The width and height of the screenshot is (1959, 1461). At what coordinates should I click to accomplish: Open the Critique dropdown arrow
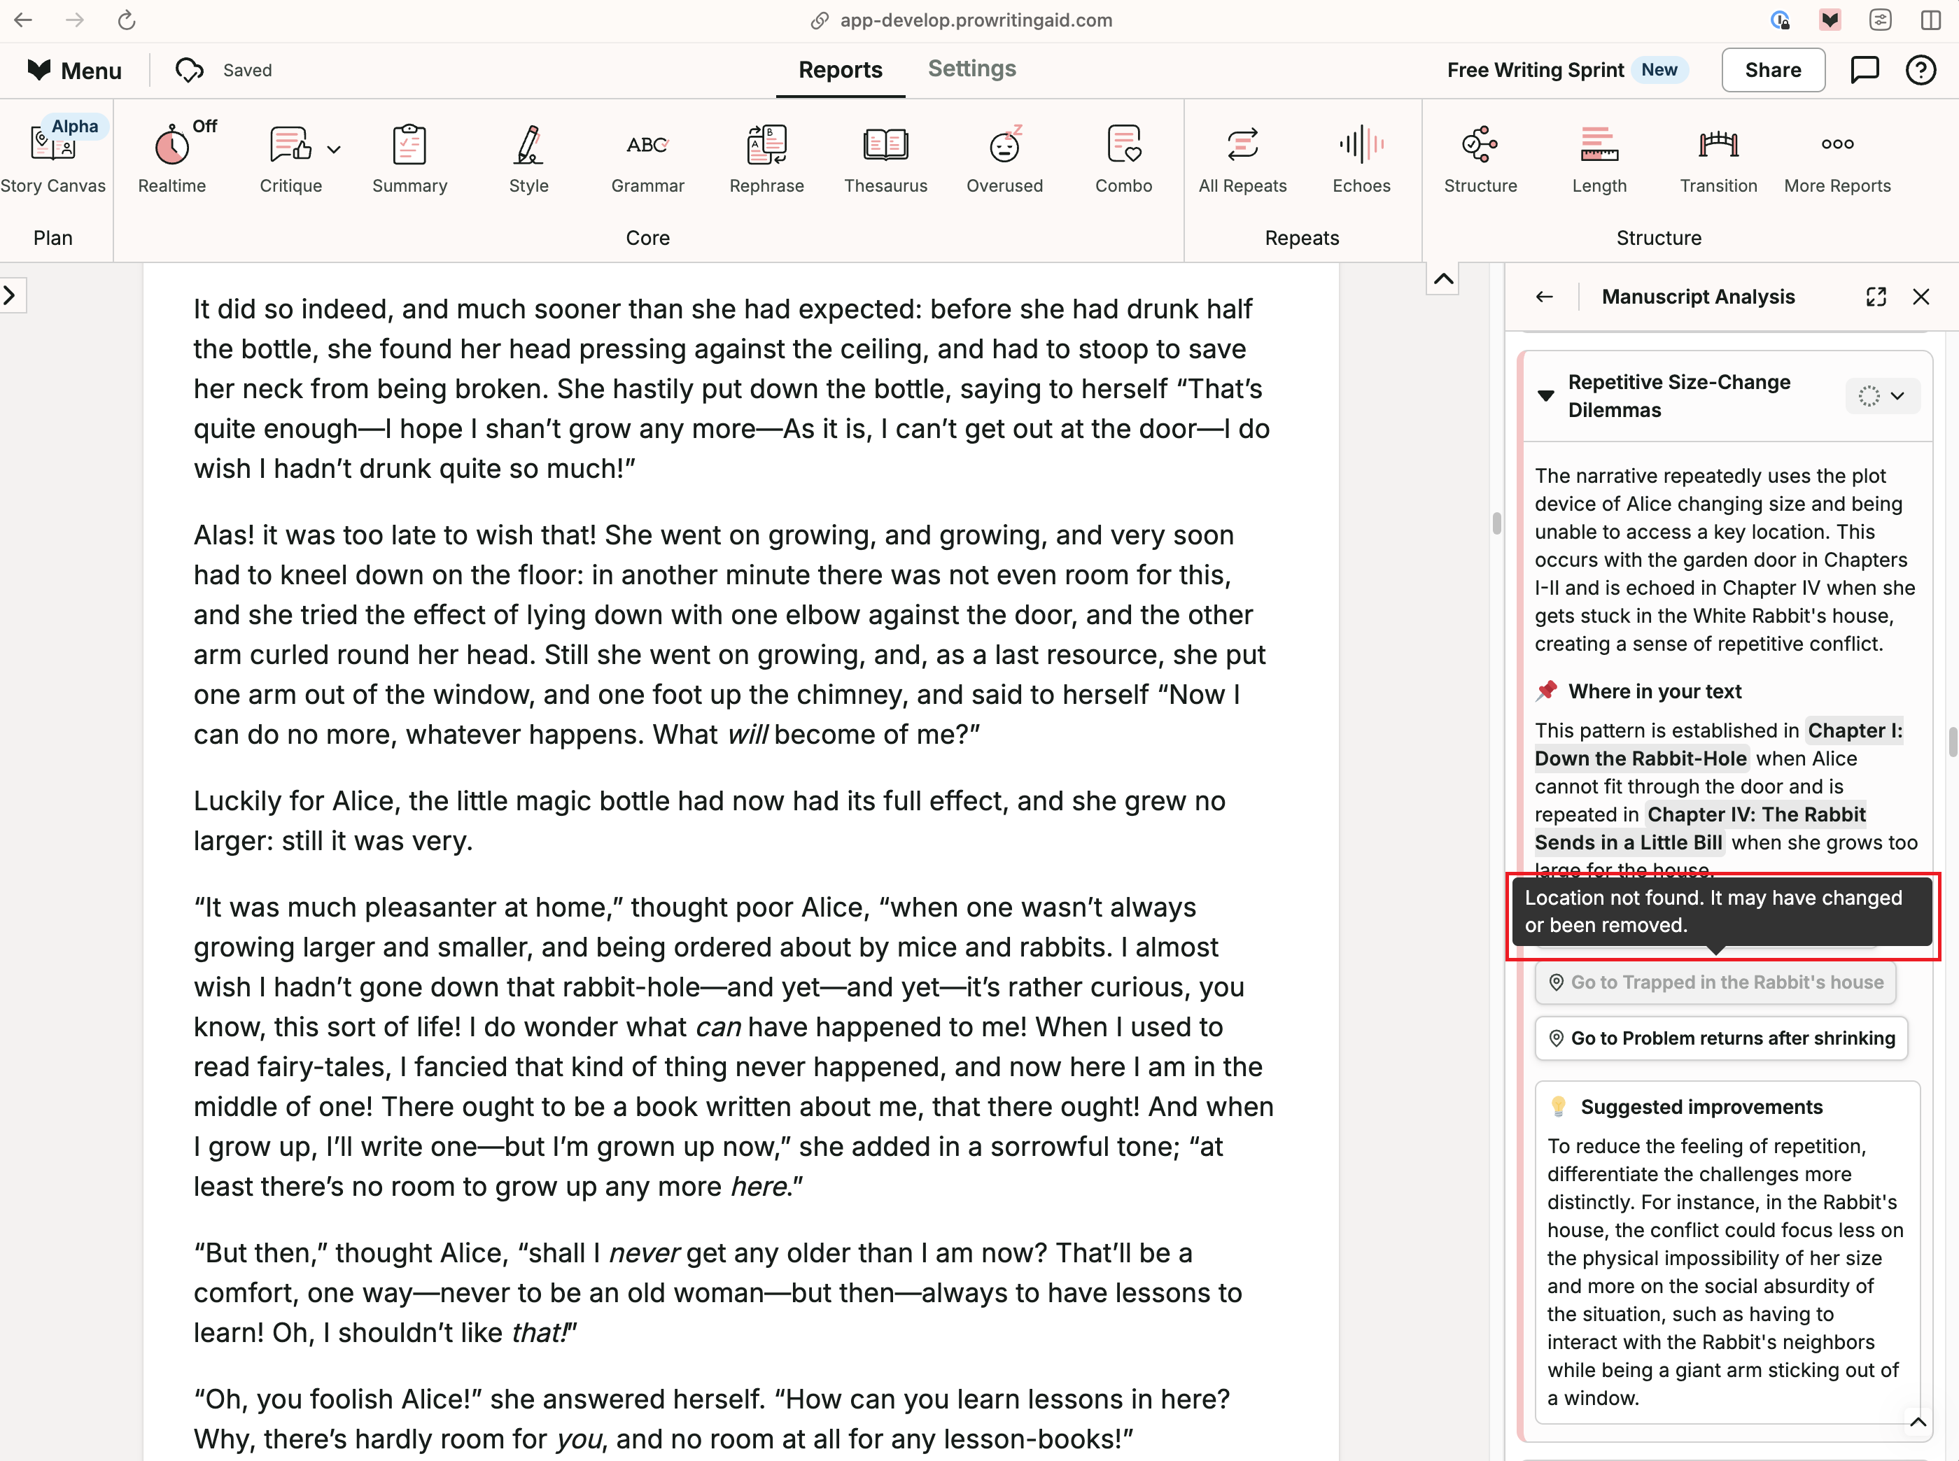(x=333, y=150)
